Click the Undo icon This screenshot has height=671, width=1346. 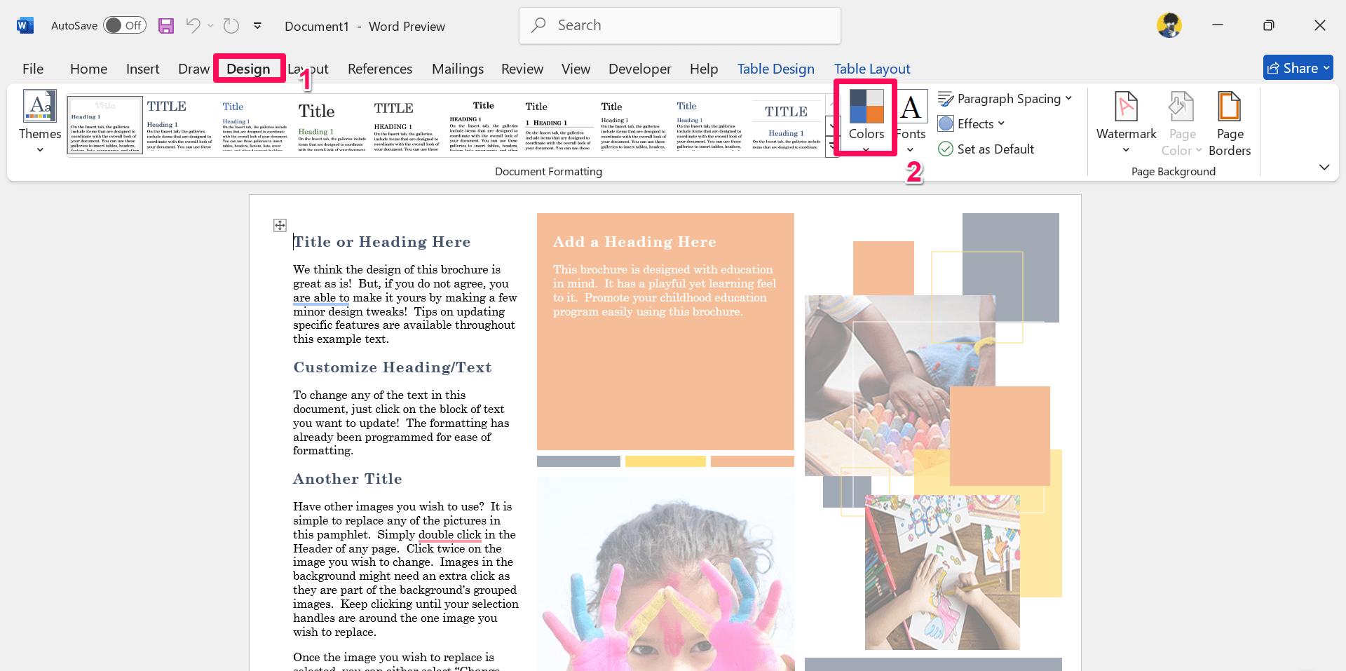click(192, 25)
